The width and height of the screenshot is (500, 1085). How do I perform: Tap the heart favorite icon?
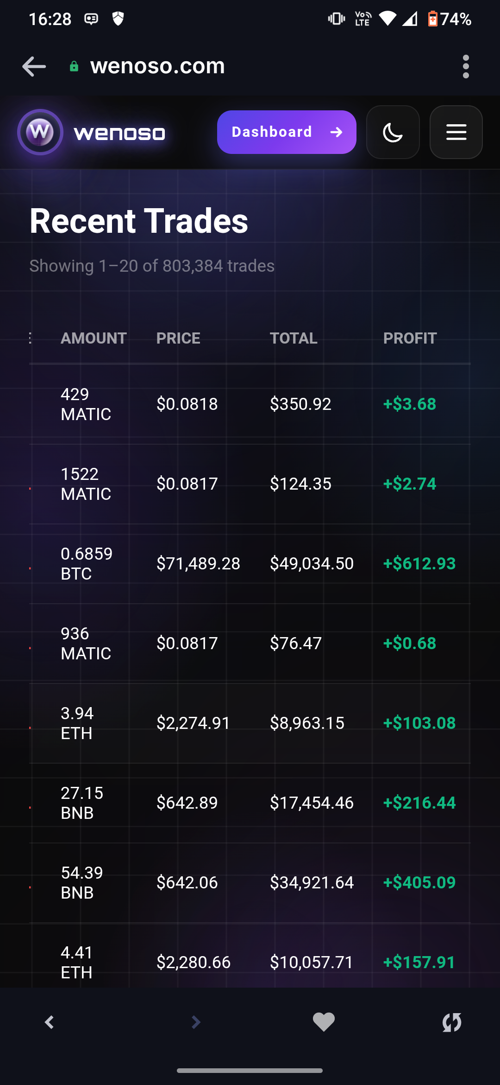pyautogui.click(x=324, y=1022)
